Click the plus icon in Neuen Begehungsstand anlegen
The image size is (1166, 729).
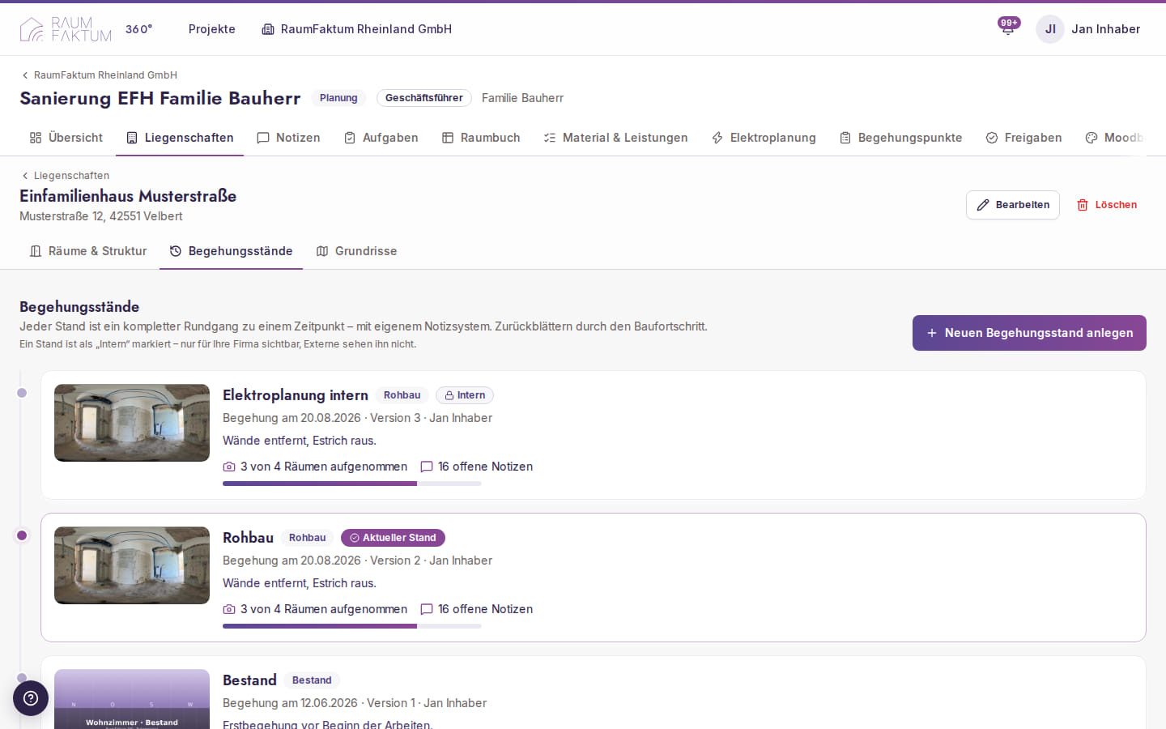tap(932, 333)
